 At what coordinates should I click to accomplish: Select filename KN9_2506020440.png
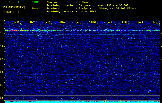pos(14,7)
